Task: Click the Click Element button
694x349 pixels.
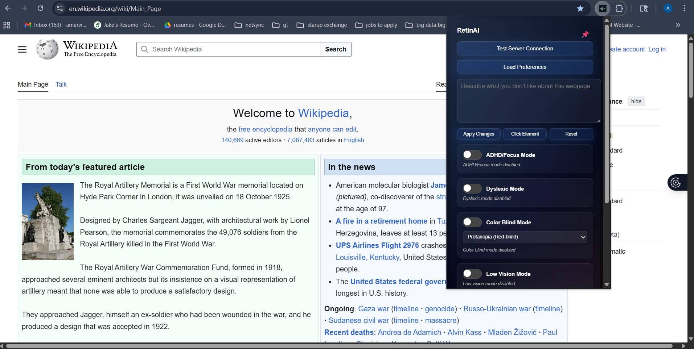Action: (525, 134)
